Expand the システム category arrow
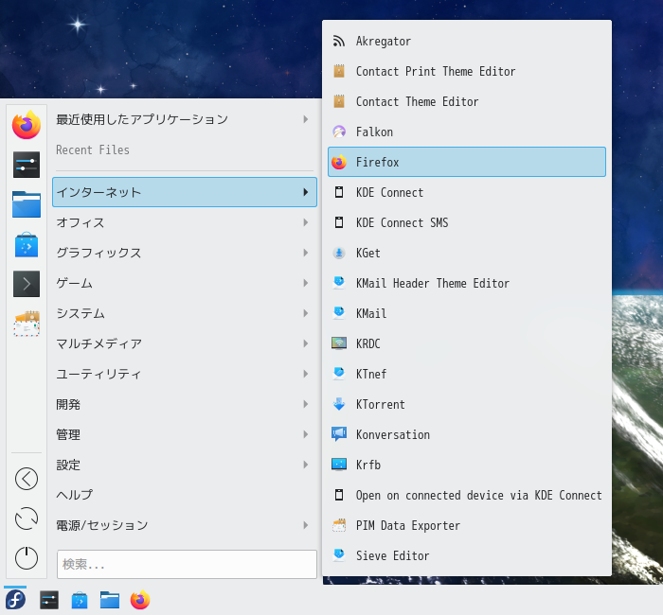Image resolution: width=663 pixels, height=615 pixels. (305, 313)
